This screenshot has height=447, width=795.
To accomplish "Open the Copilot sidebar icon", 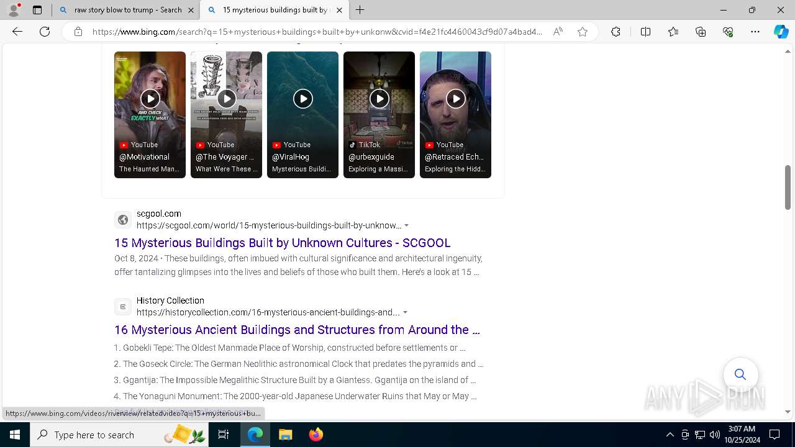I will [781, 32].
